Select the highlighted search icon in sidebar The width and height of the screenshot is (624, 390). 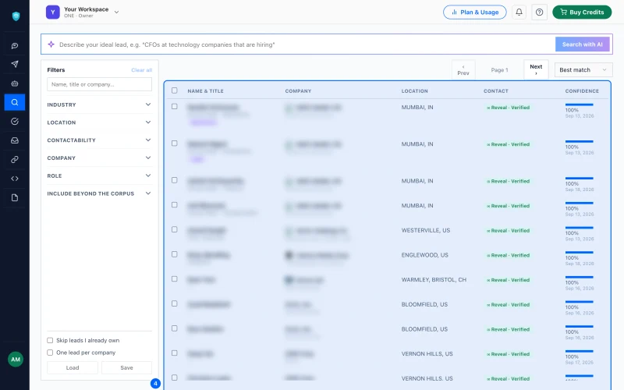(x=15, y=102)
